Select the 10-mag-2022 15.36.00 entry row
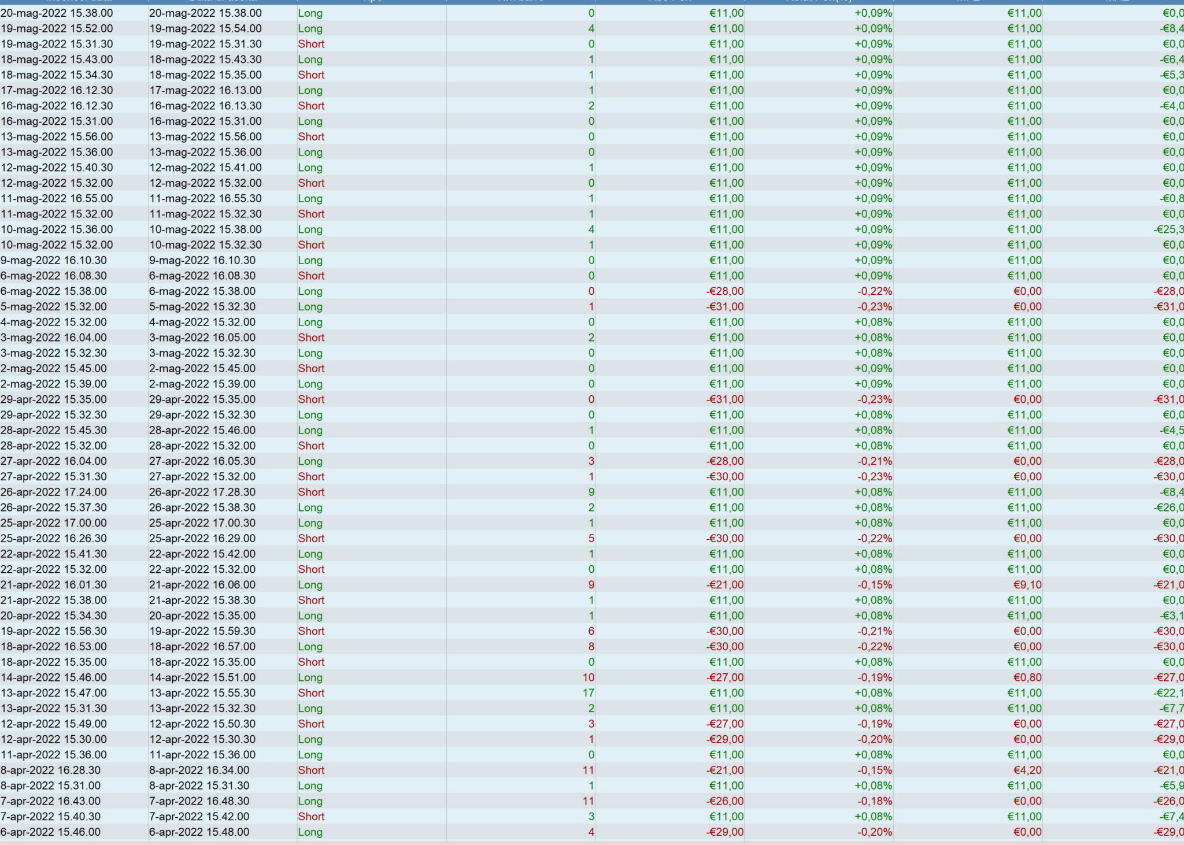 (57, 229)
